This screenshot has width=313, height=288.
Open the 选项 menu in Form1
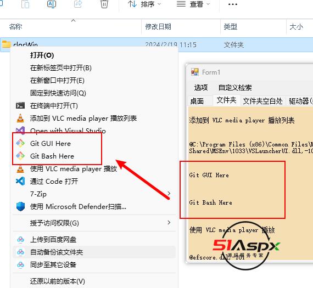pos(201,87)
